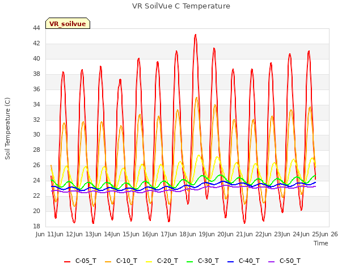
Task: Click the C-30_T legend label
Action: 208,261
